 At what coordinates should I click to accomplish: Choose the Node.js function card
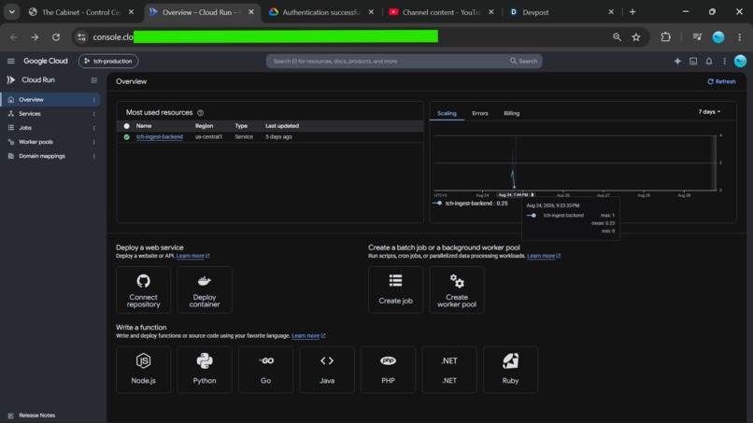click(143, 370)
